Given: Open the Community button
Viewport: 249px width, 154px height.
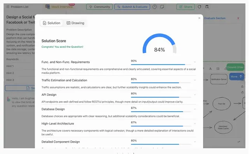Looking at the screenshot, I should pyautogui.click(x=100, y=7).
